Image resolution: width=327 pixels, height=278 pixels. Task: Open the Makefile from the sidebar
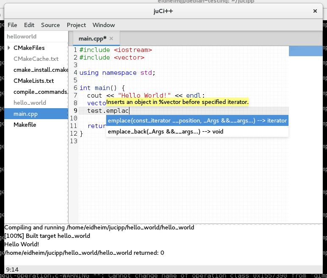[25, 125]
